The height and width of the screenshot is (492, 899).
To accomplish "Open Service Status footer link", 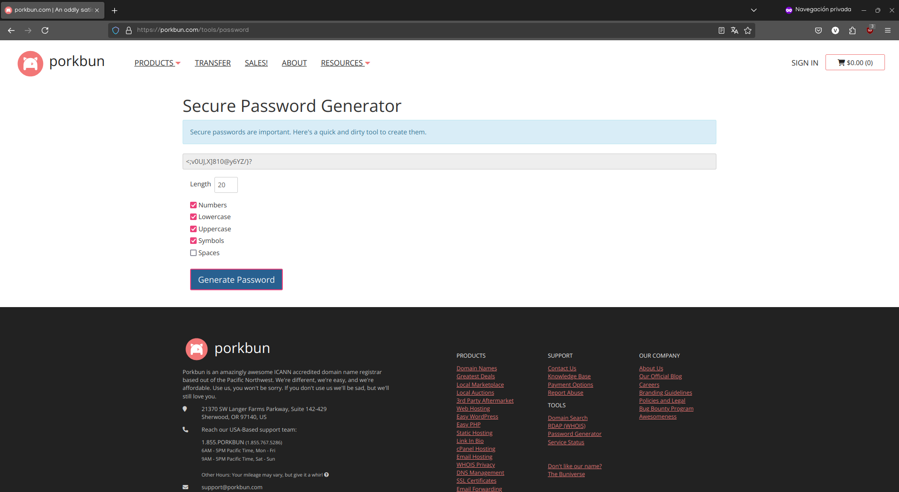I will [x=566, y=442].
